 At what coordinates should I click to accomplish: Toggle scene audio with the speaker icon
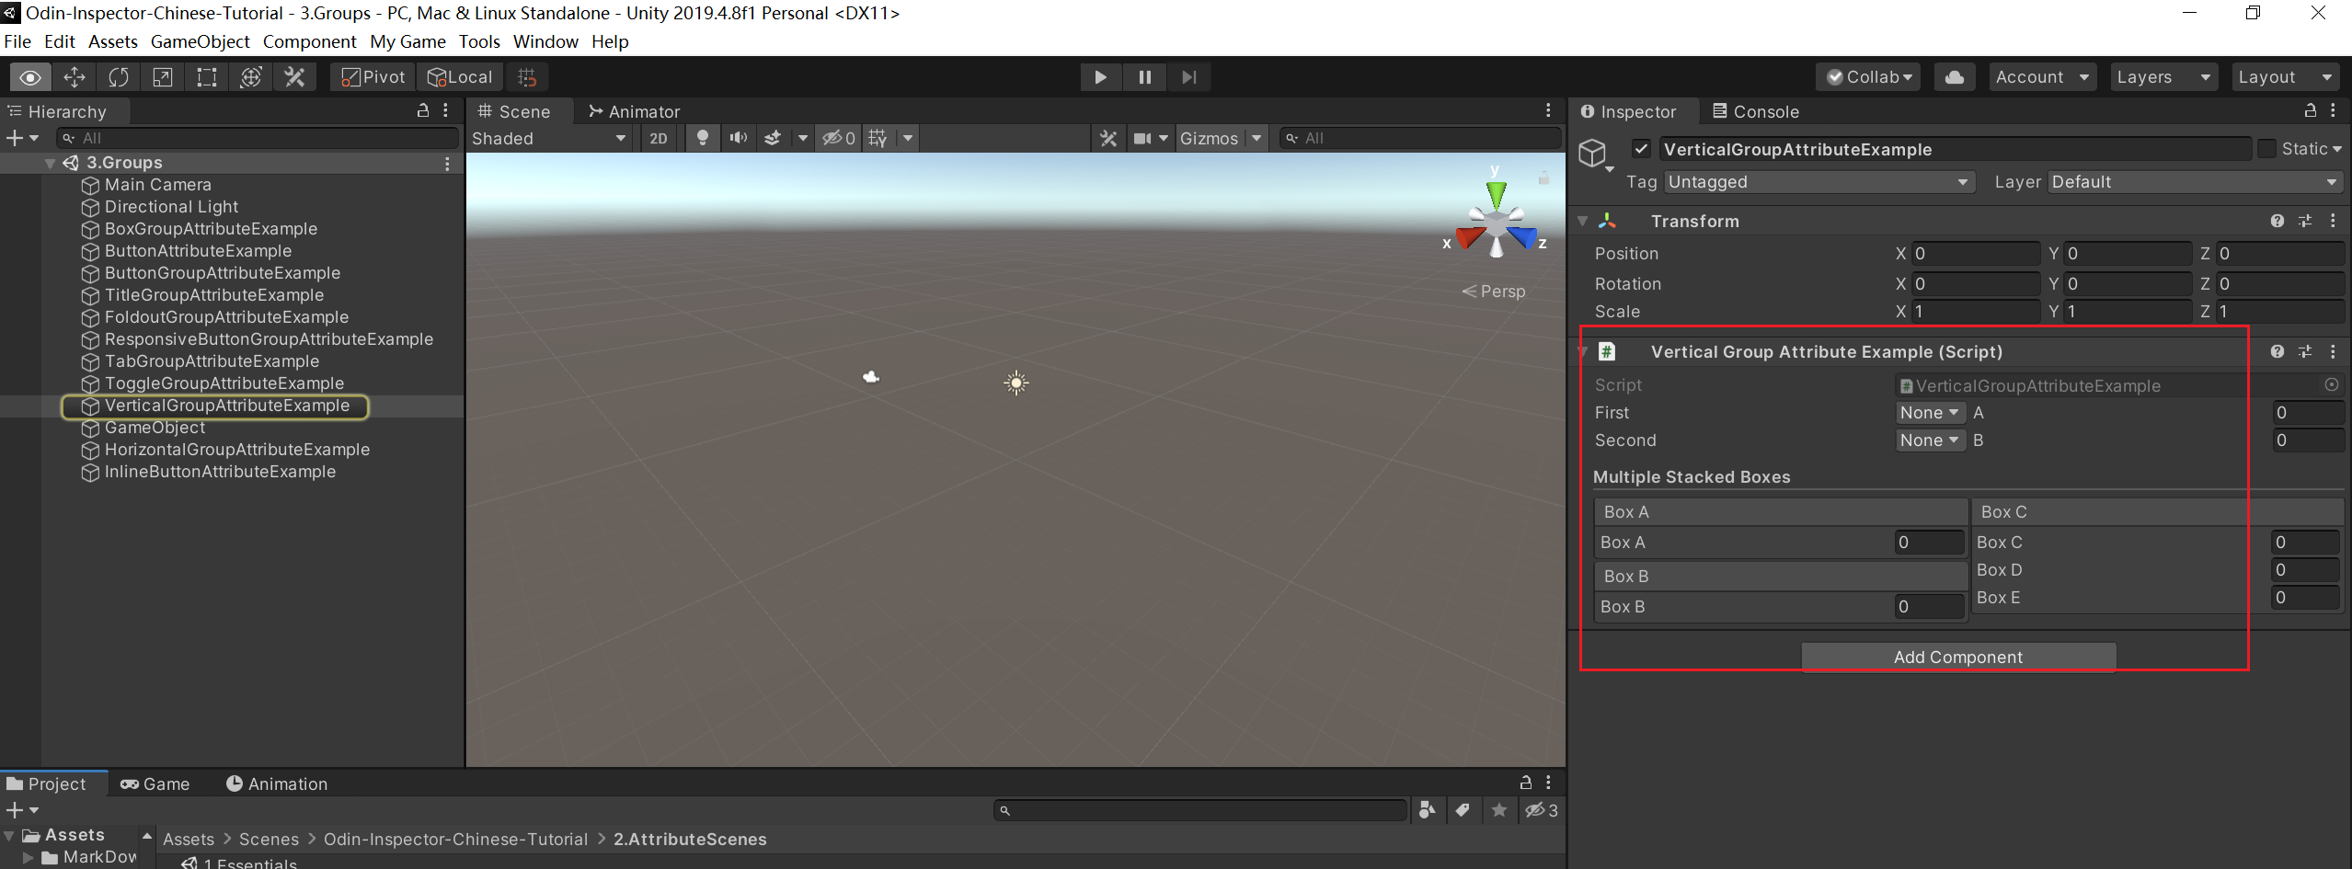pyautogui.click(x=738, y=138)
